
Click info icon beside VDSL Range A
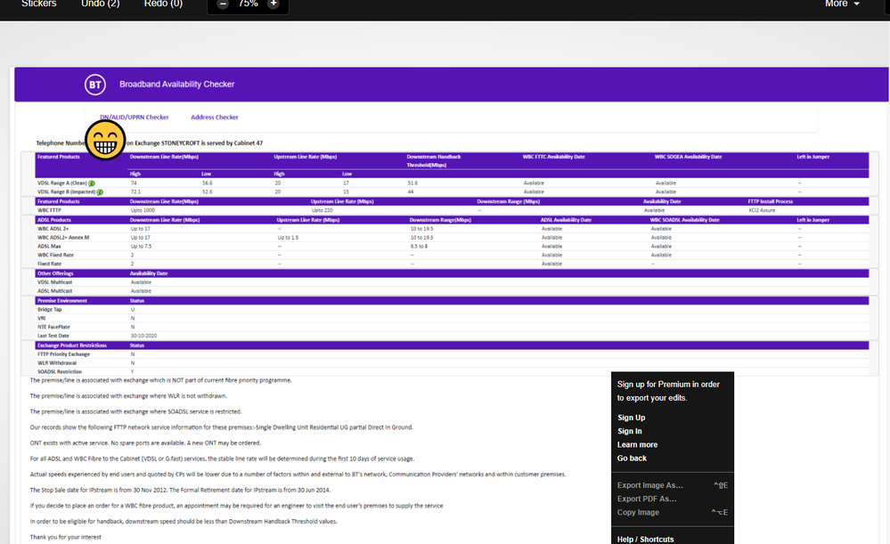(92, 183)
